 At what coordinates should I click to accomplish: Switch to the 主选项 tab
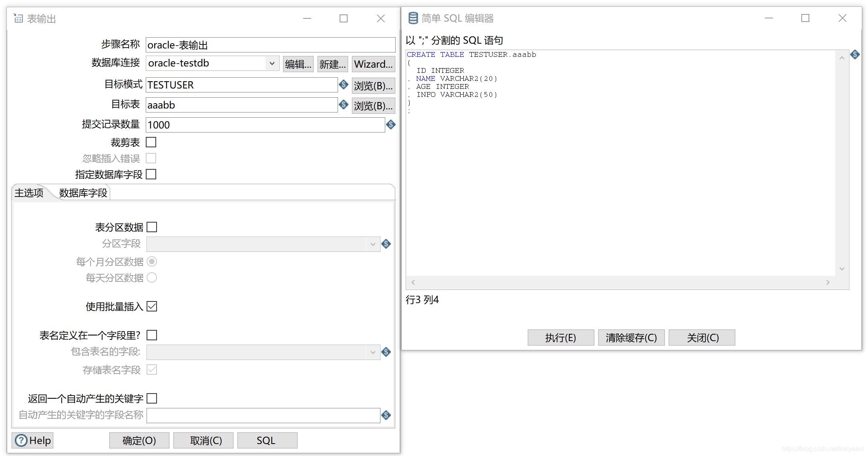tap(29, 193)
